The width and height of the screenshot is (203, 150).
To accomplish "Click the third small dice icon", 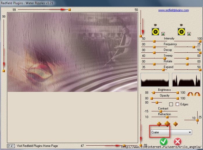I will tap(175, 124).
